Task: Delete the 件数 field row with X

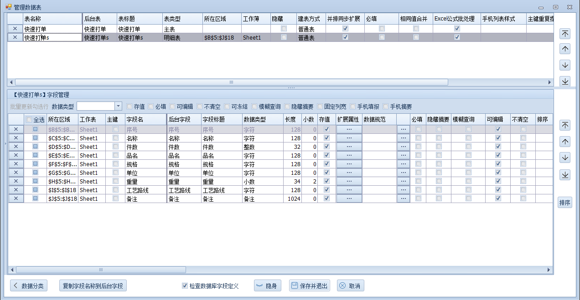Action: [16, 147]
